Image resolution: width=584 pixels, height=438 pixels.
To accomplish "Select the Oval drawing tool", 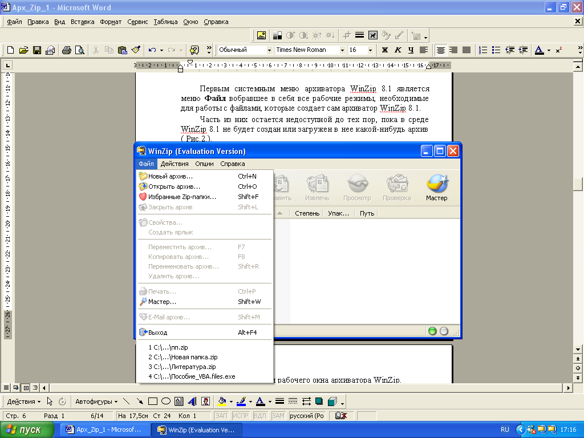I will [166, 401].
